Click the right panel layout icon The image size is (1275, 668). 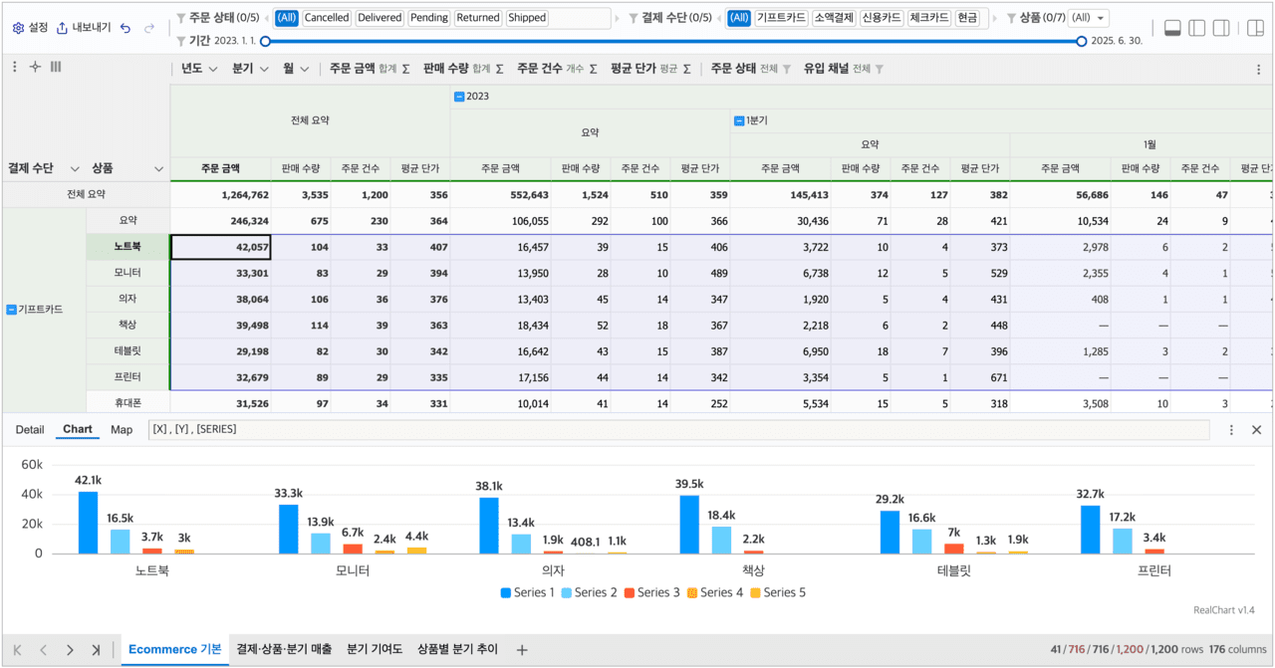pyautogui.click(x=1221, y=28)
